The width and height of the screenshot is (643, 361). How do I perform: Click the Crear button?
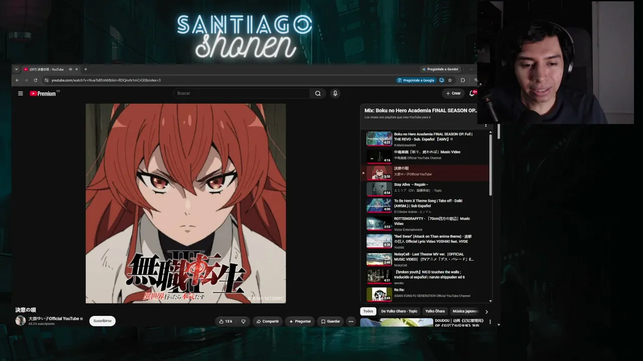click(453, 93)
